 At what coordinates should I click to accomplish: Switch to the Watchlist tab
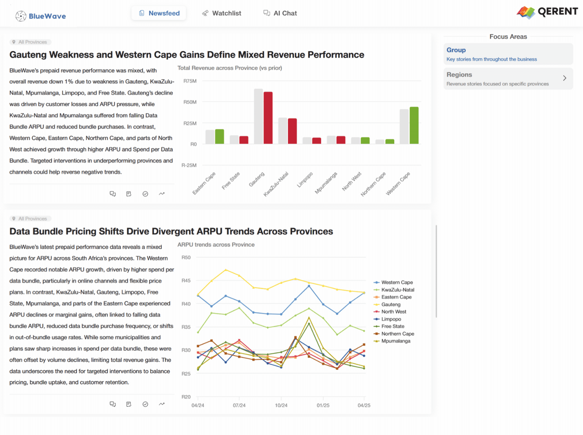(x=222, y=13)
